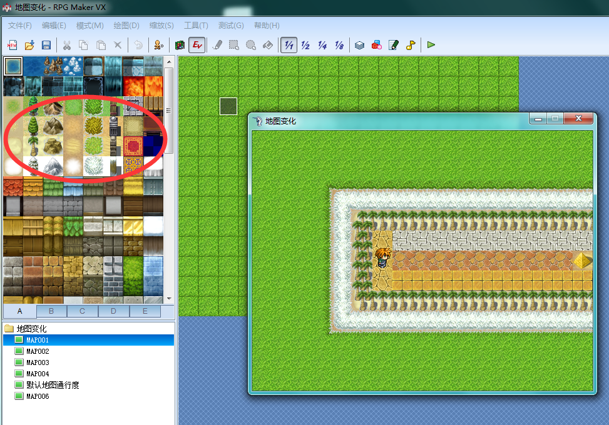
Task: Select the character figure mode icon
Action: click(158, 45)
